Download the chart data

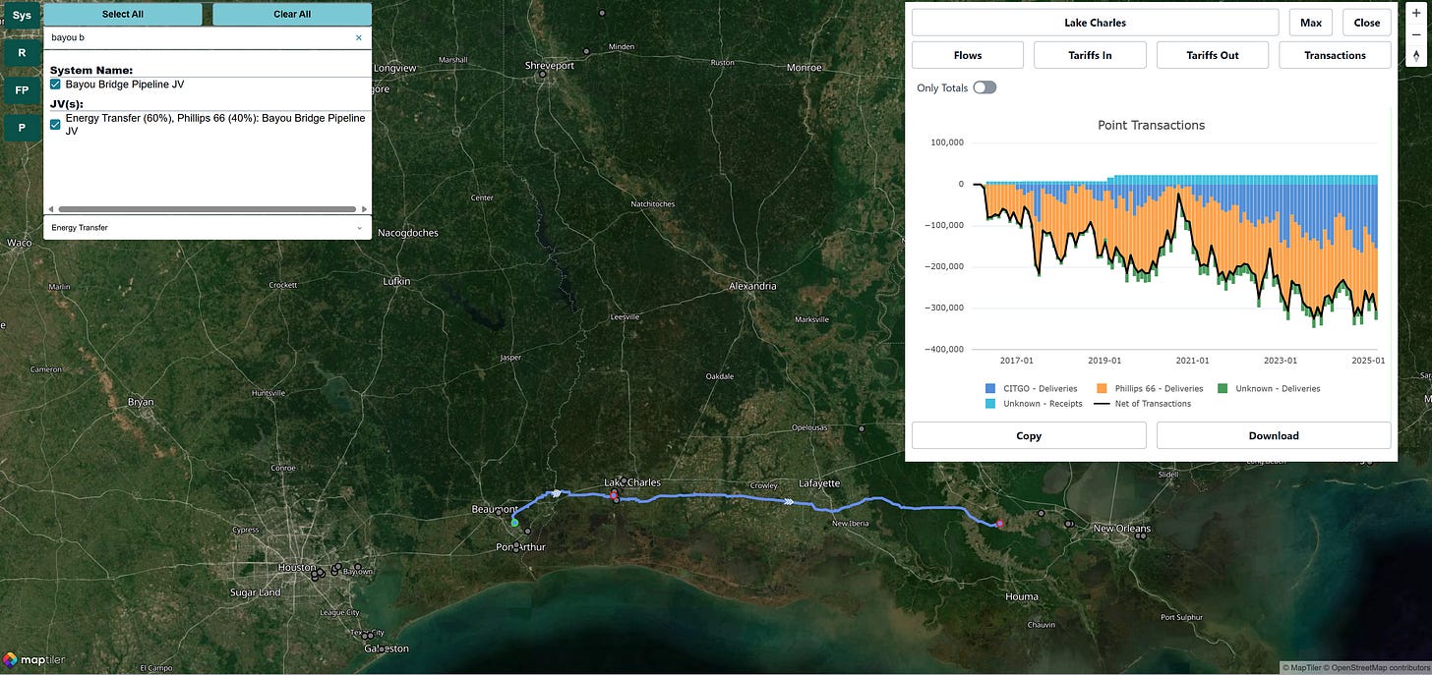tap(1274, 435)
